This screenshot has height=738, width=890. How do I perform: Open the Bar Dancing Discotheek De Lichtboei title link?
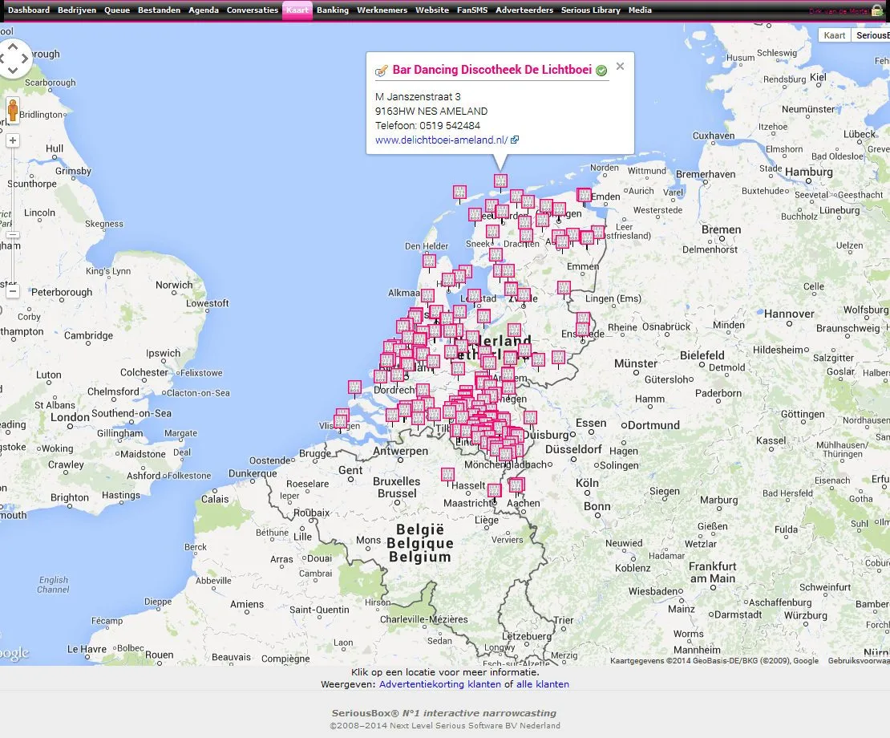(x=492, y=70)
